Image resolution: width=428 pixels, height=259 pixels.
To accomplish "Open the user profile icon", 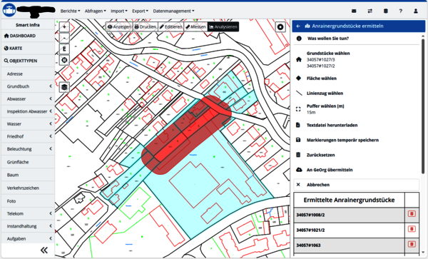I will [416, 11].
